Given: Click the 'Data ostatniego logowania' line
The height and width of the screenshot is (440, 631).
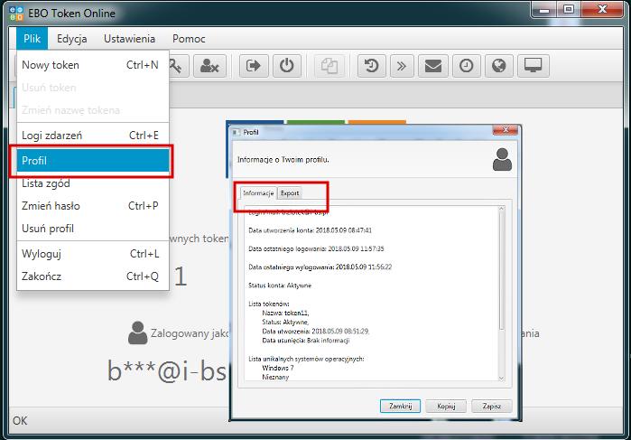Looking at the screenshot, I should pos(316,248).
